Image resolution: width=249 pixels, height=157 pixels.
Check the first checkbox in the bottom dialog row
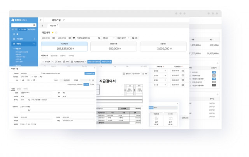pos(21,124)
